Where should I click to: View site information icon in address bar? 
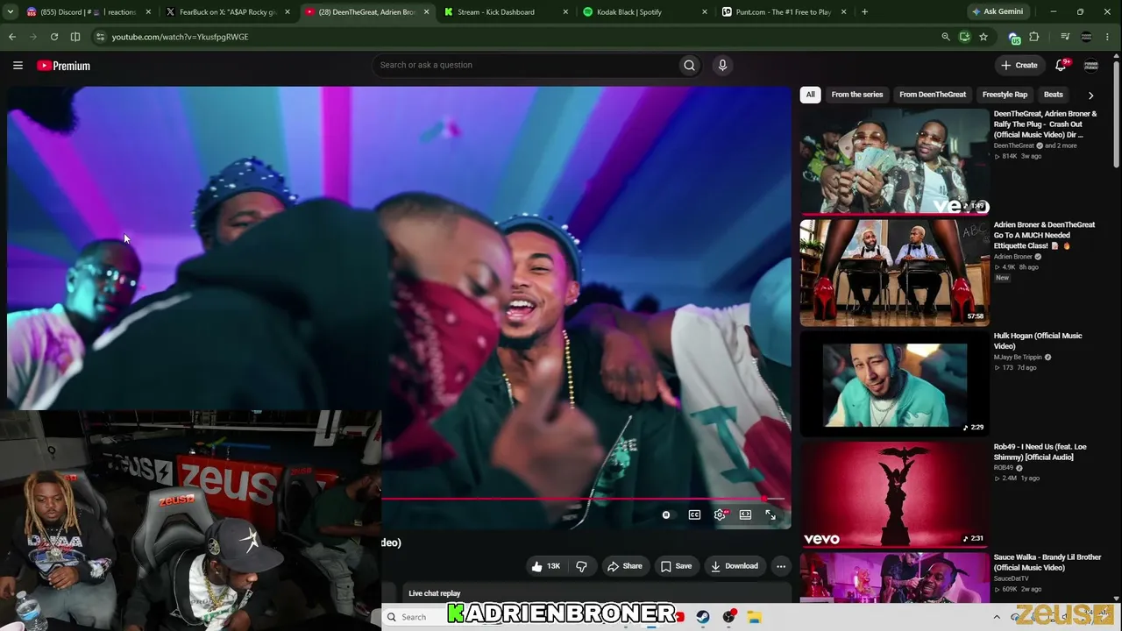pos(100,37)
